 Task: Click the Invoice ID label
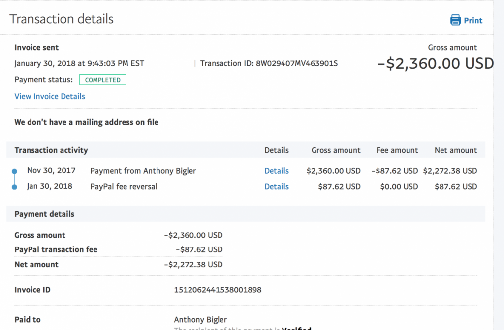coord(32,290)
